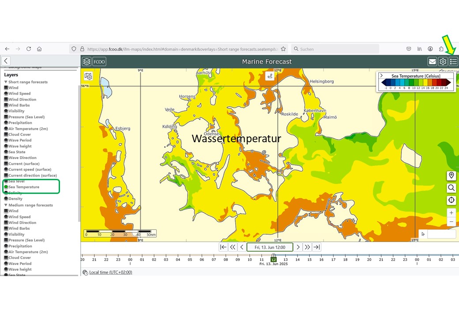Click the map settings icon on map
459x318 pixels.
88,76
